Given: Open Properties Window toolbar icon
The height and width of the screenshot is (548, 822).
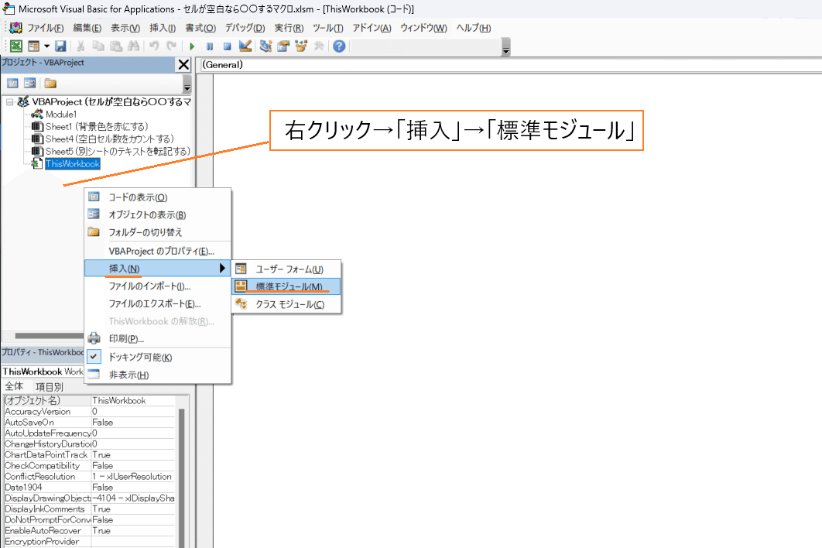Looking at the screenshot, I should tap(283, 46).
